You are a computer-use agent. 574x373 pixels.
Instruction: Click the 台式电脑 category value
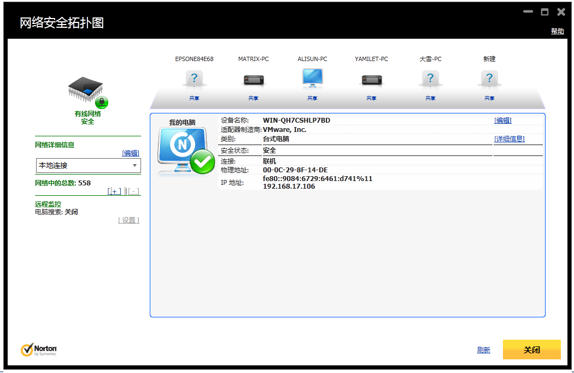click(276, 139)
